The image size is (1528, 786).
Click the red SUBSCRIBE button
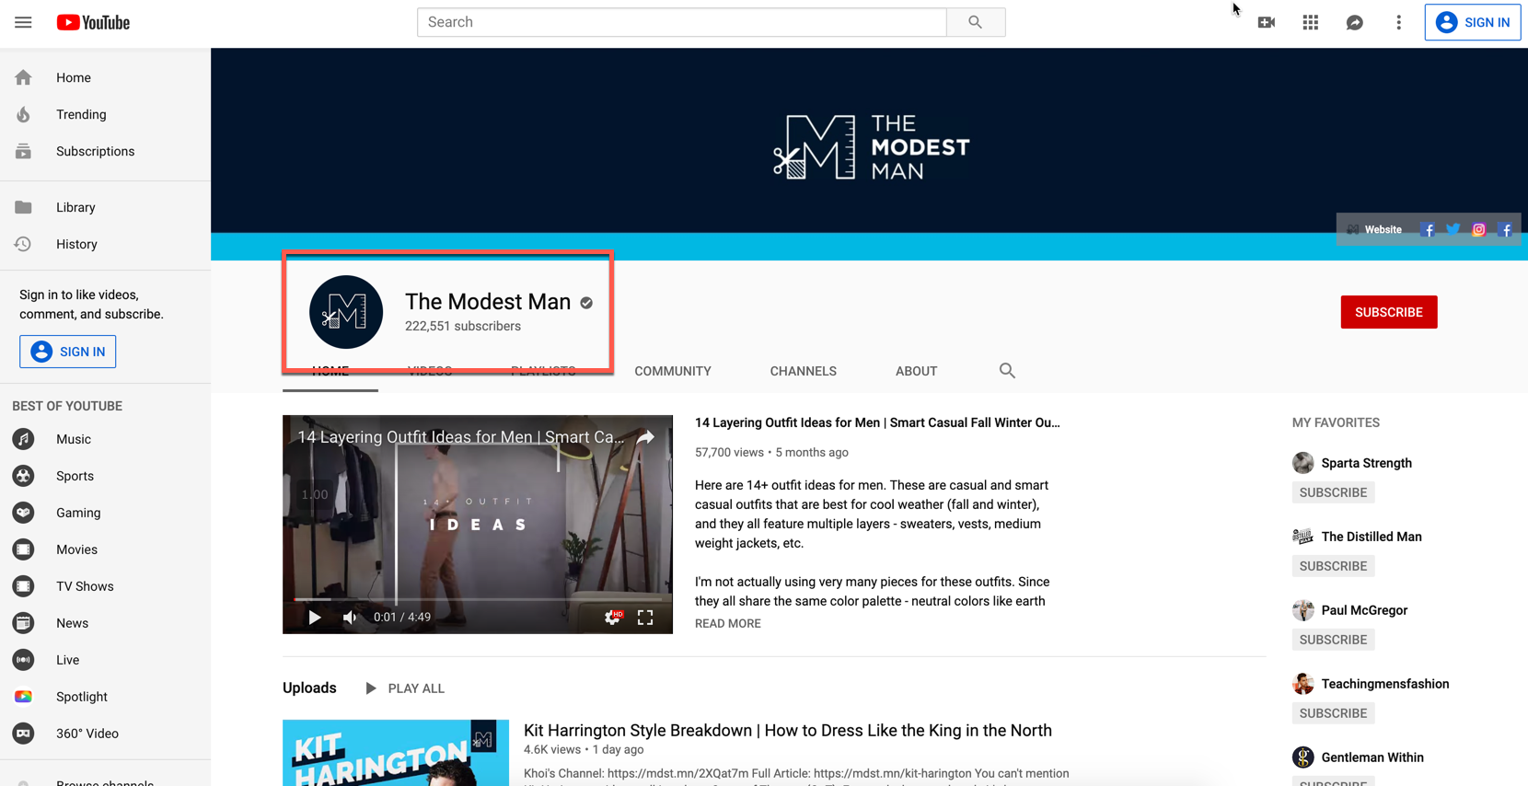pyautogui.click(x=1389, y=312)
